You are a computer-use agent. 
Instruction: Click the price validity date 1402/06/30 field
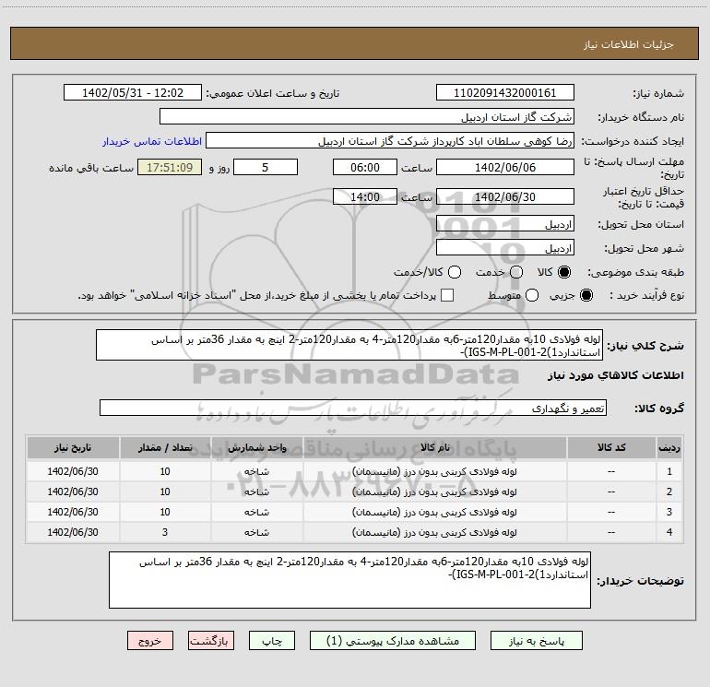click(x=505, y=196)
